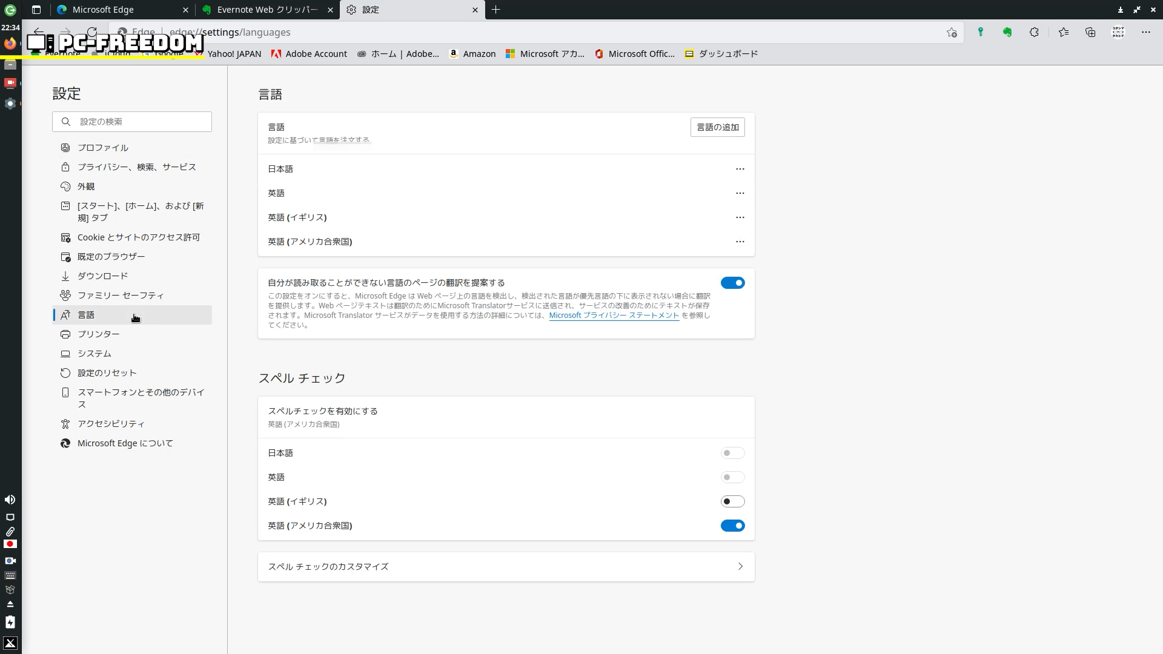Open the Yahoo! JAPAN bookmark
The height and width of the screenshot is (654, 1163).
[234, 54]
